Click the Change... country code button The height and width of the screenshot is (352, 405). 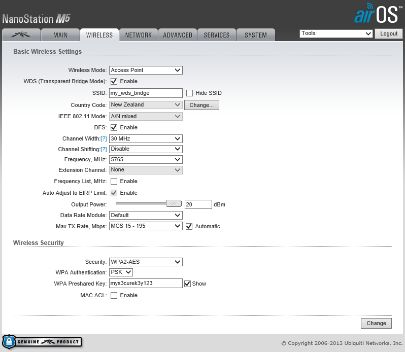tap(201, 105)
